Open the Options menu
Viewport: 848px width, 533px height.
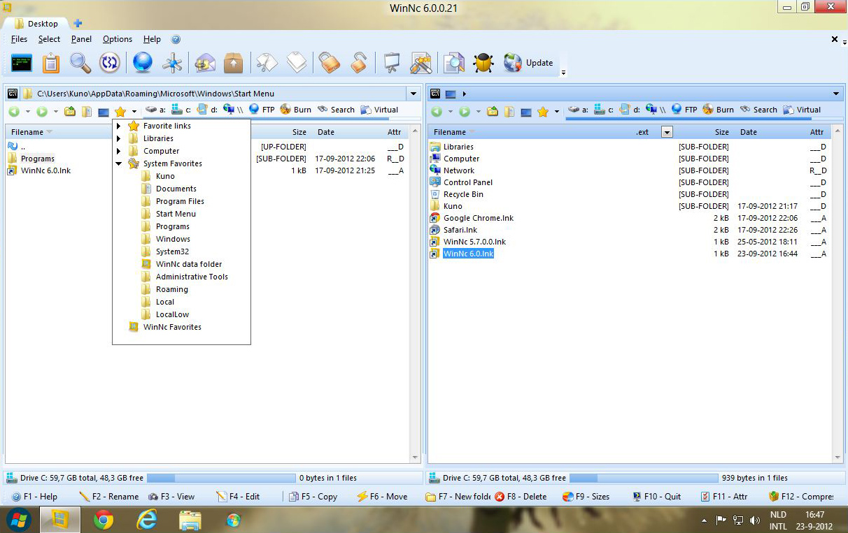click(x=117, y=39)
